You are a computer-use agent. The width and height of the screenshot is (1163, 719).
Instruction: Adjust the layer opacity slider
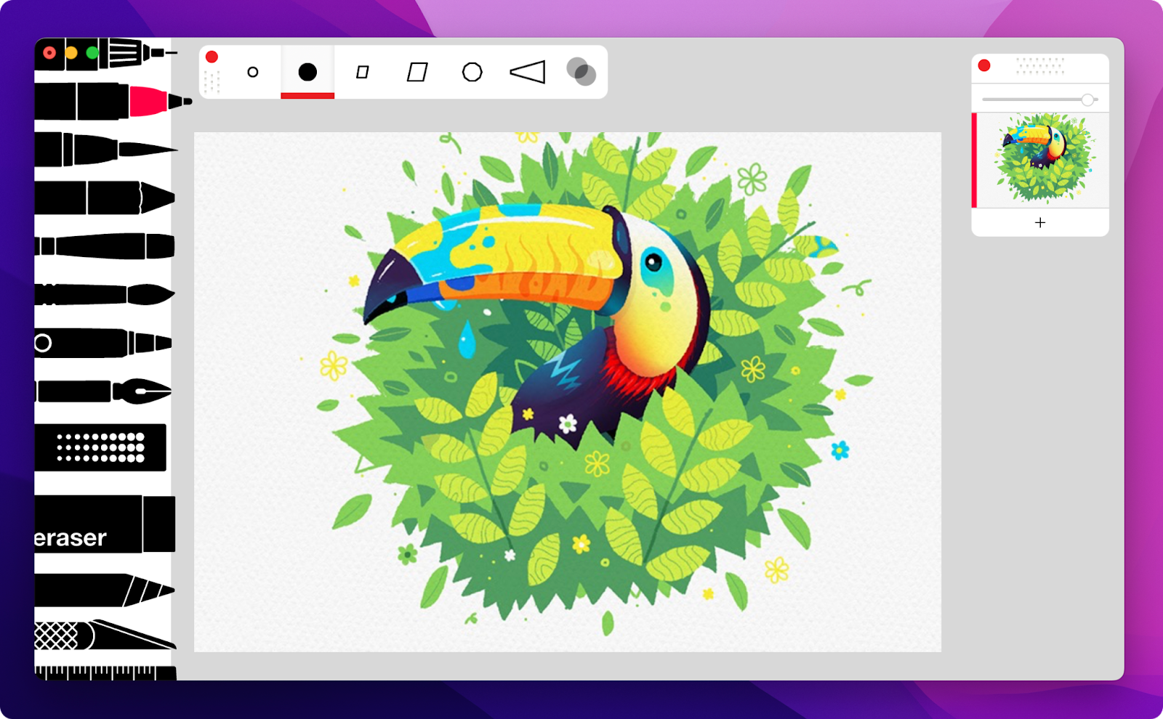point(1087,98)
